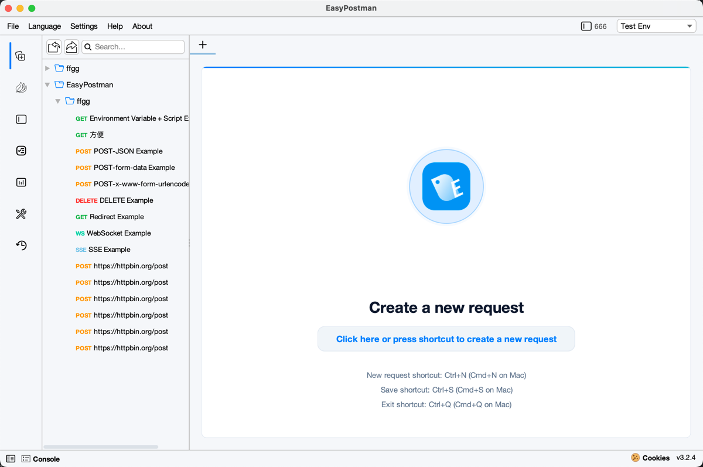
Task: Toggle the sidebar layout icon in status bar
Action: point(11,459)
